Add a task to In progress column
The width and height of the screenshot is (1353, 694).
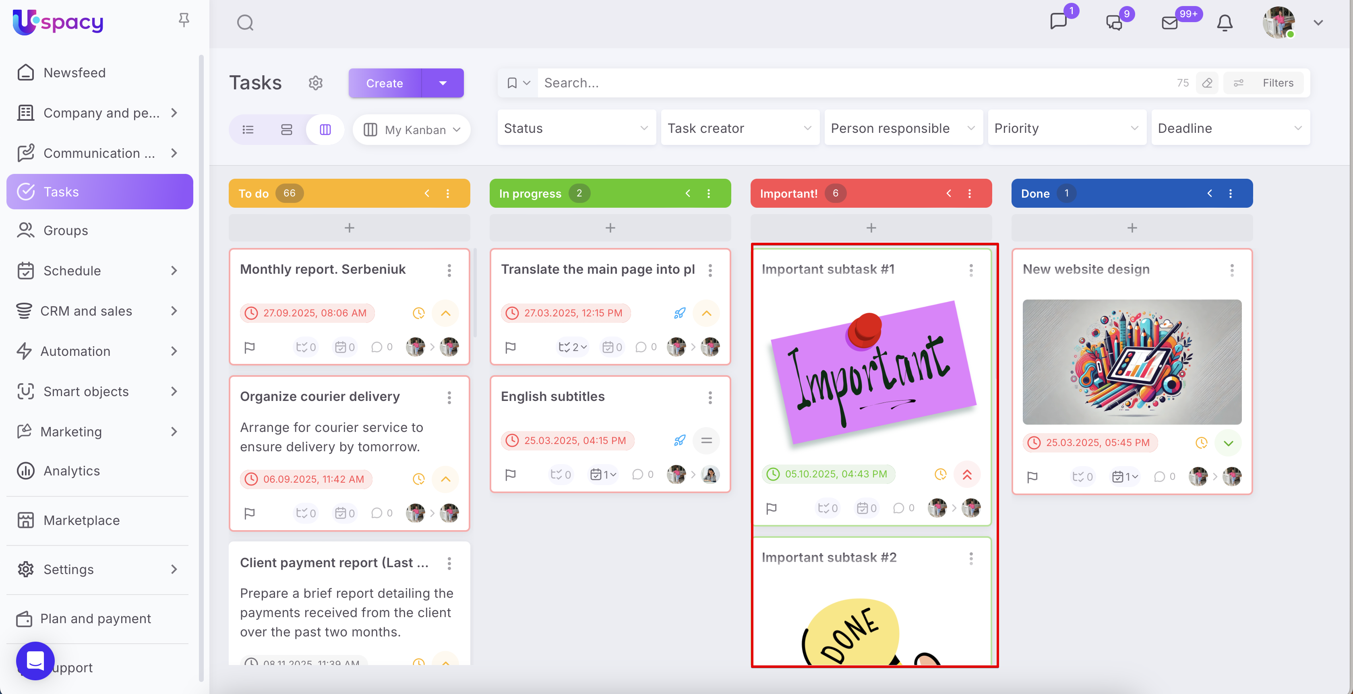point(610,228)
